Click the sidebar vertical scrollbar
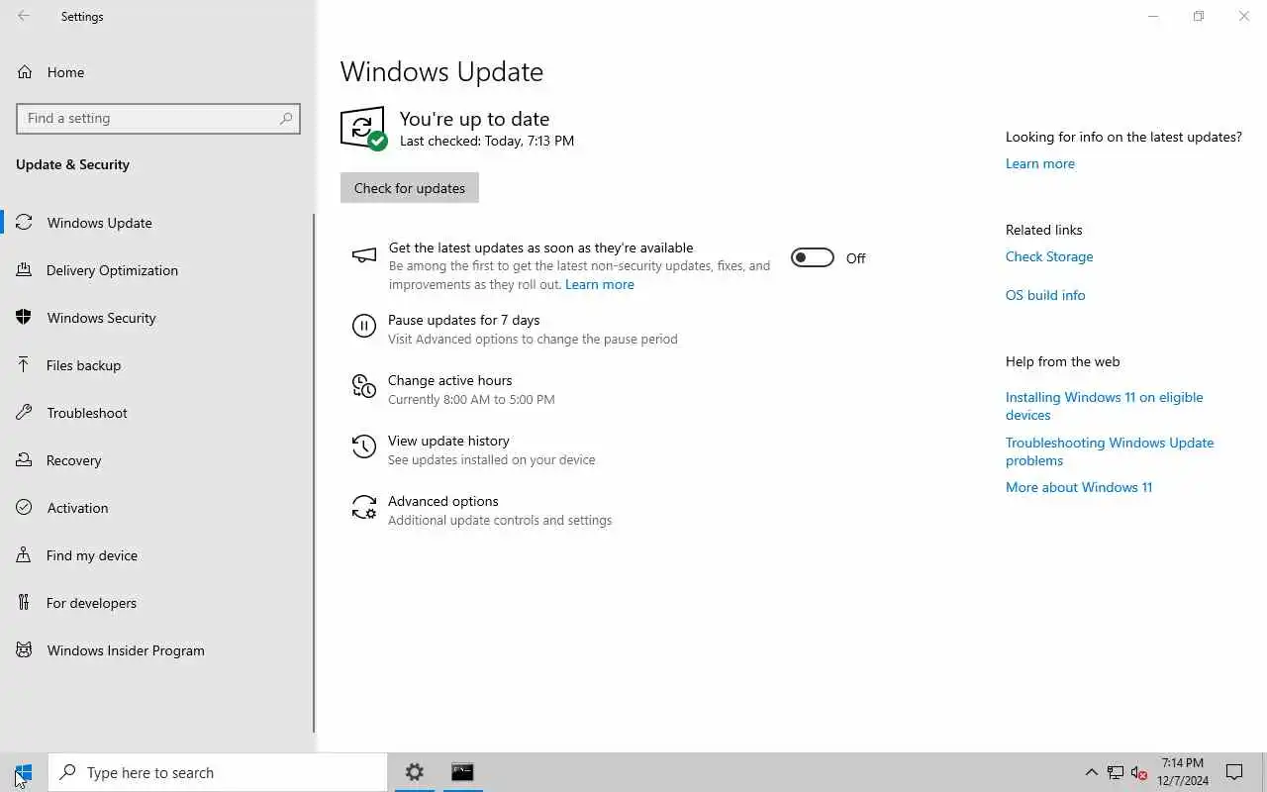Image resolution: width=1267 pixels, height=792 pixels. [x=314, y=471]
